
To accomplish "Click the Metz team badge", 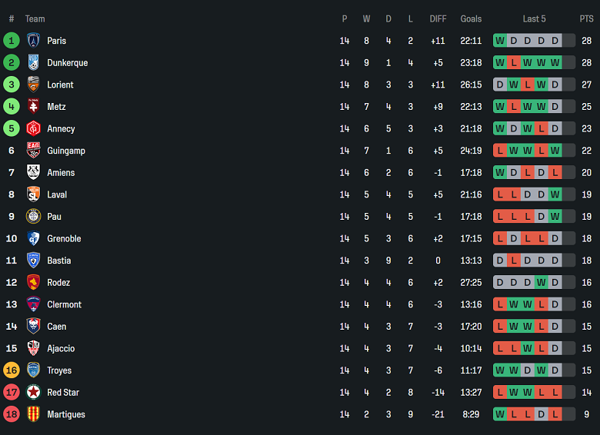I will pos(33,107).
